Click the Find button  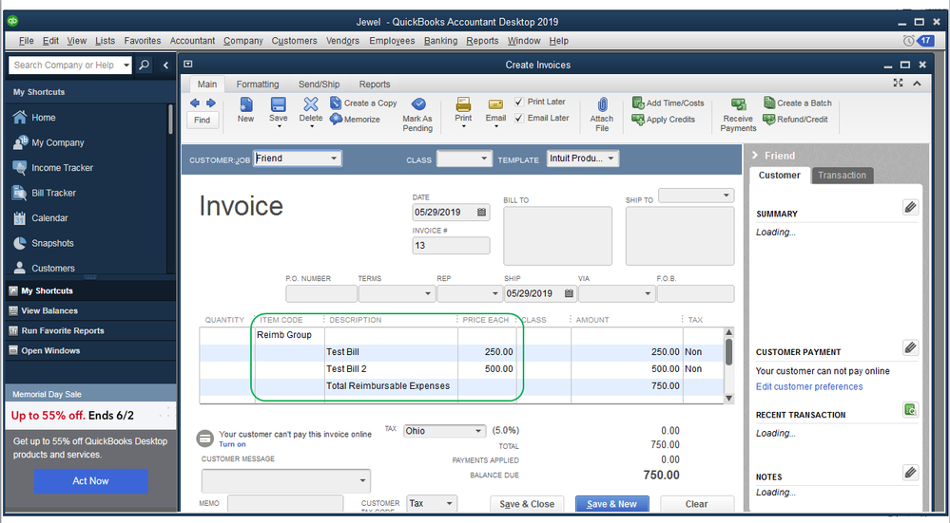point(202,120)
